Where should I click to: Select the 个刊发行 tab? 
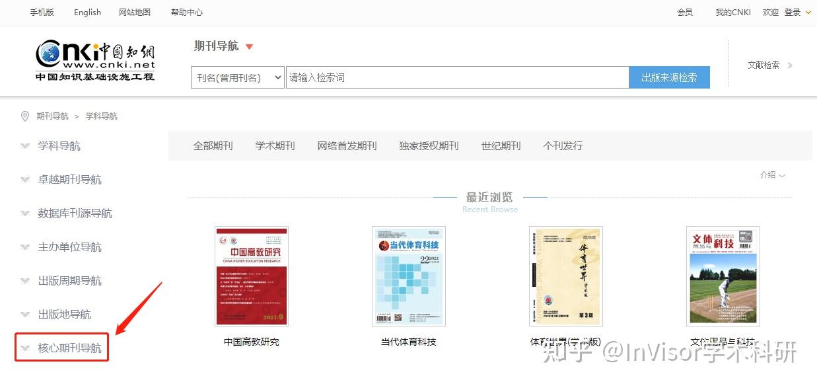pos(563,146)
